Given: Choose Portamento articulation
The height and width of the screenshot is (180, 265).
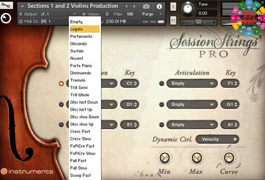Looking at the screenshot, I should 85,36.
